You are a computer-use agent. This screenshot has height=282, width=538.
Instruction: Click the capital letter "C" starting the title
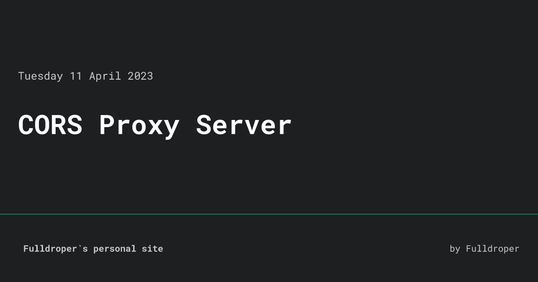(26, 125)
